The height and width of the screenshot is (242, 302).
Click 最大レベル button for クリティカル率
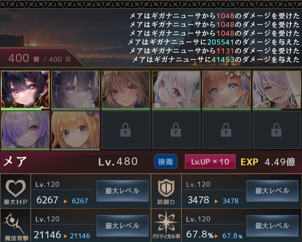pyautogui.click(x=272, y=226)
